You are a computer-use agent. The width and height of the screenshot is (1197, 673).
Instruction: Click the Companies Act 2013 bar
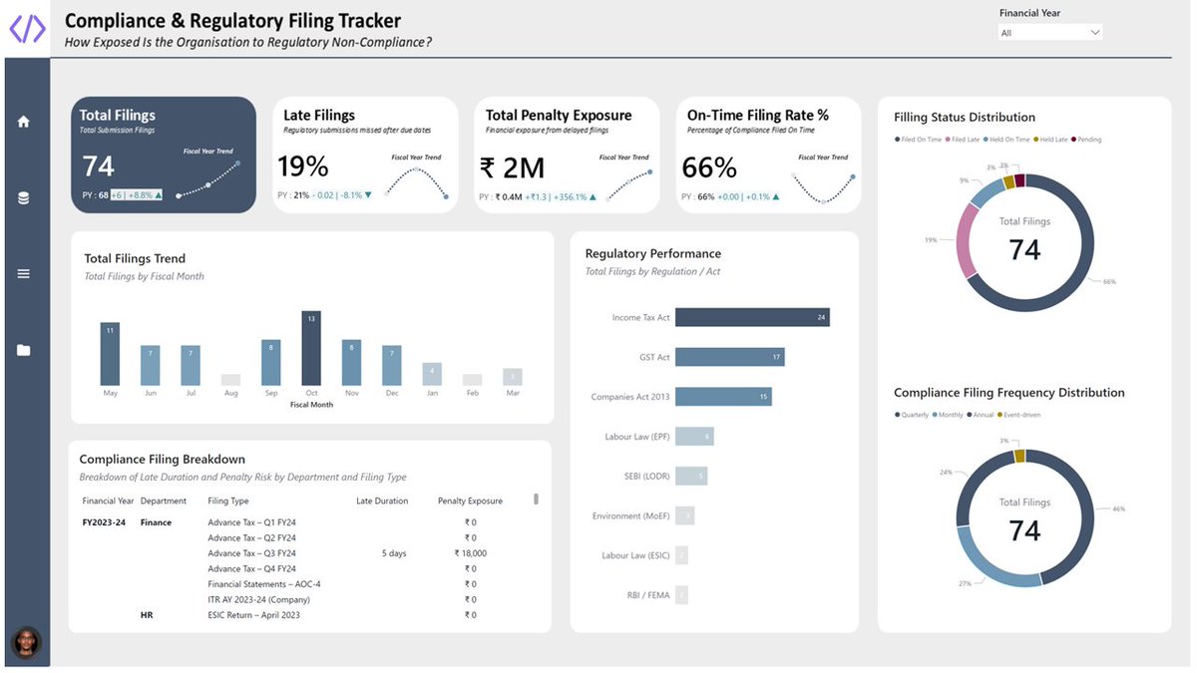(723, 397)
